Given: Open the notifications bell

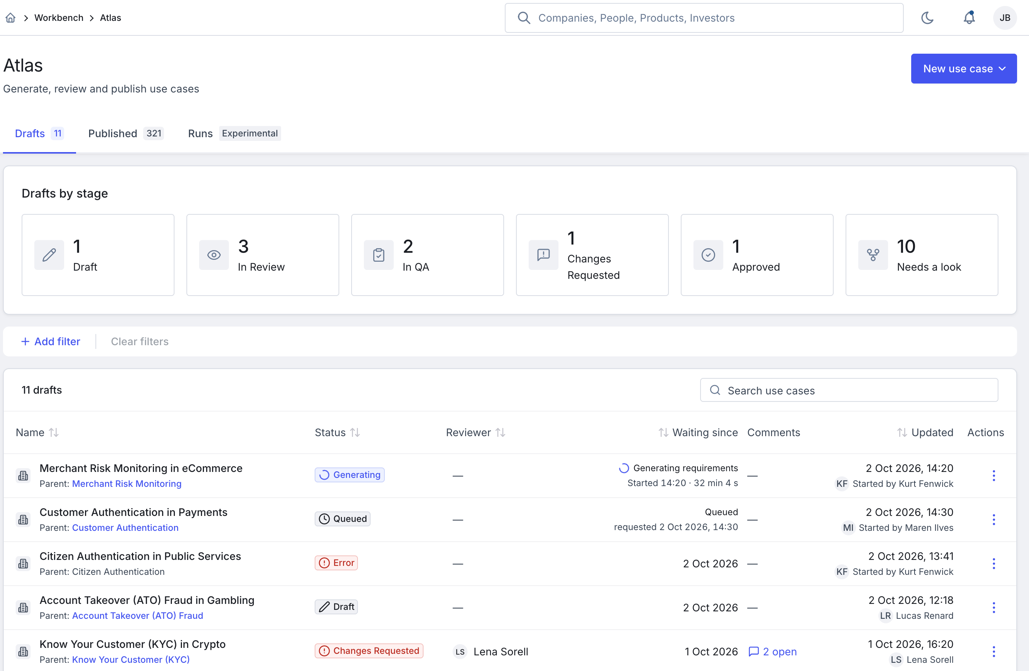Looking at the screenshot, I should [969, 18].
